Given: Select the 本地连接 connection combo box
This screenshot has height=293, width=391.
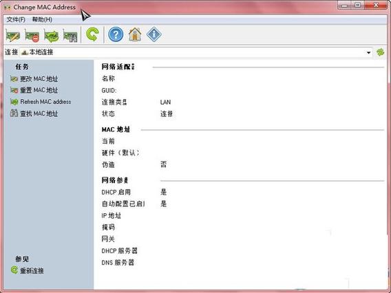Looking at the screenshot, I should 196,52.
